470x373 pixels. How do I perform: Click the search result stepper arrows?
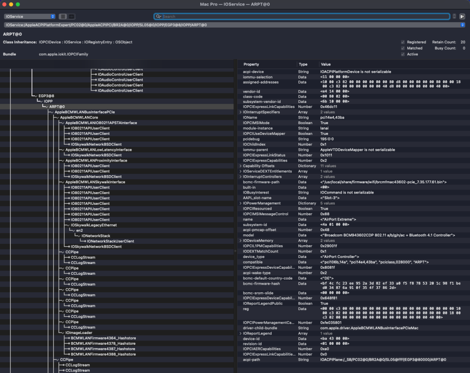(x=454, y=16)
